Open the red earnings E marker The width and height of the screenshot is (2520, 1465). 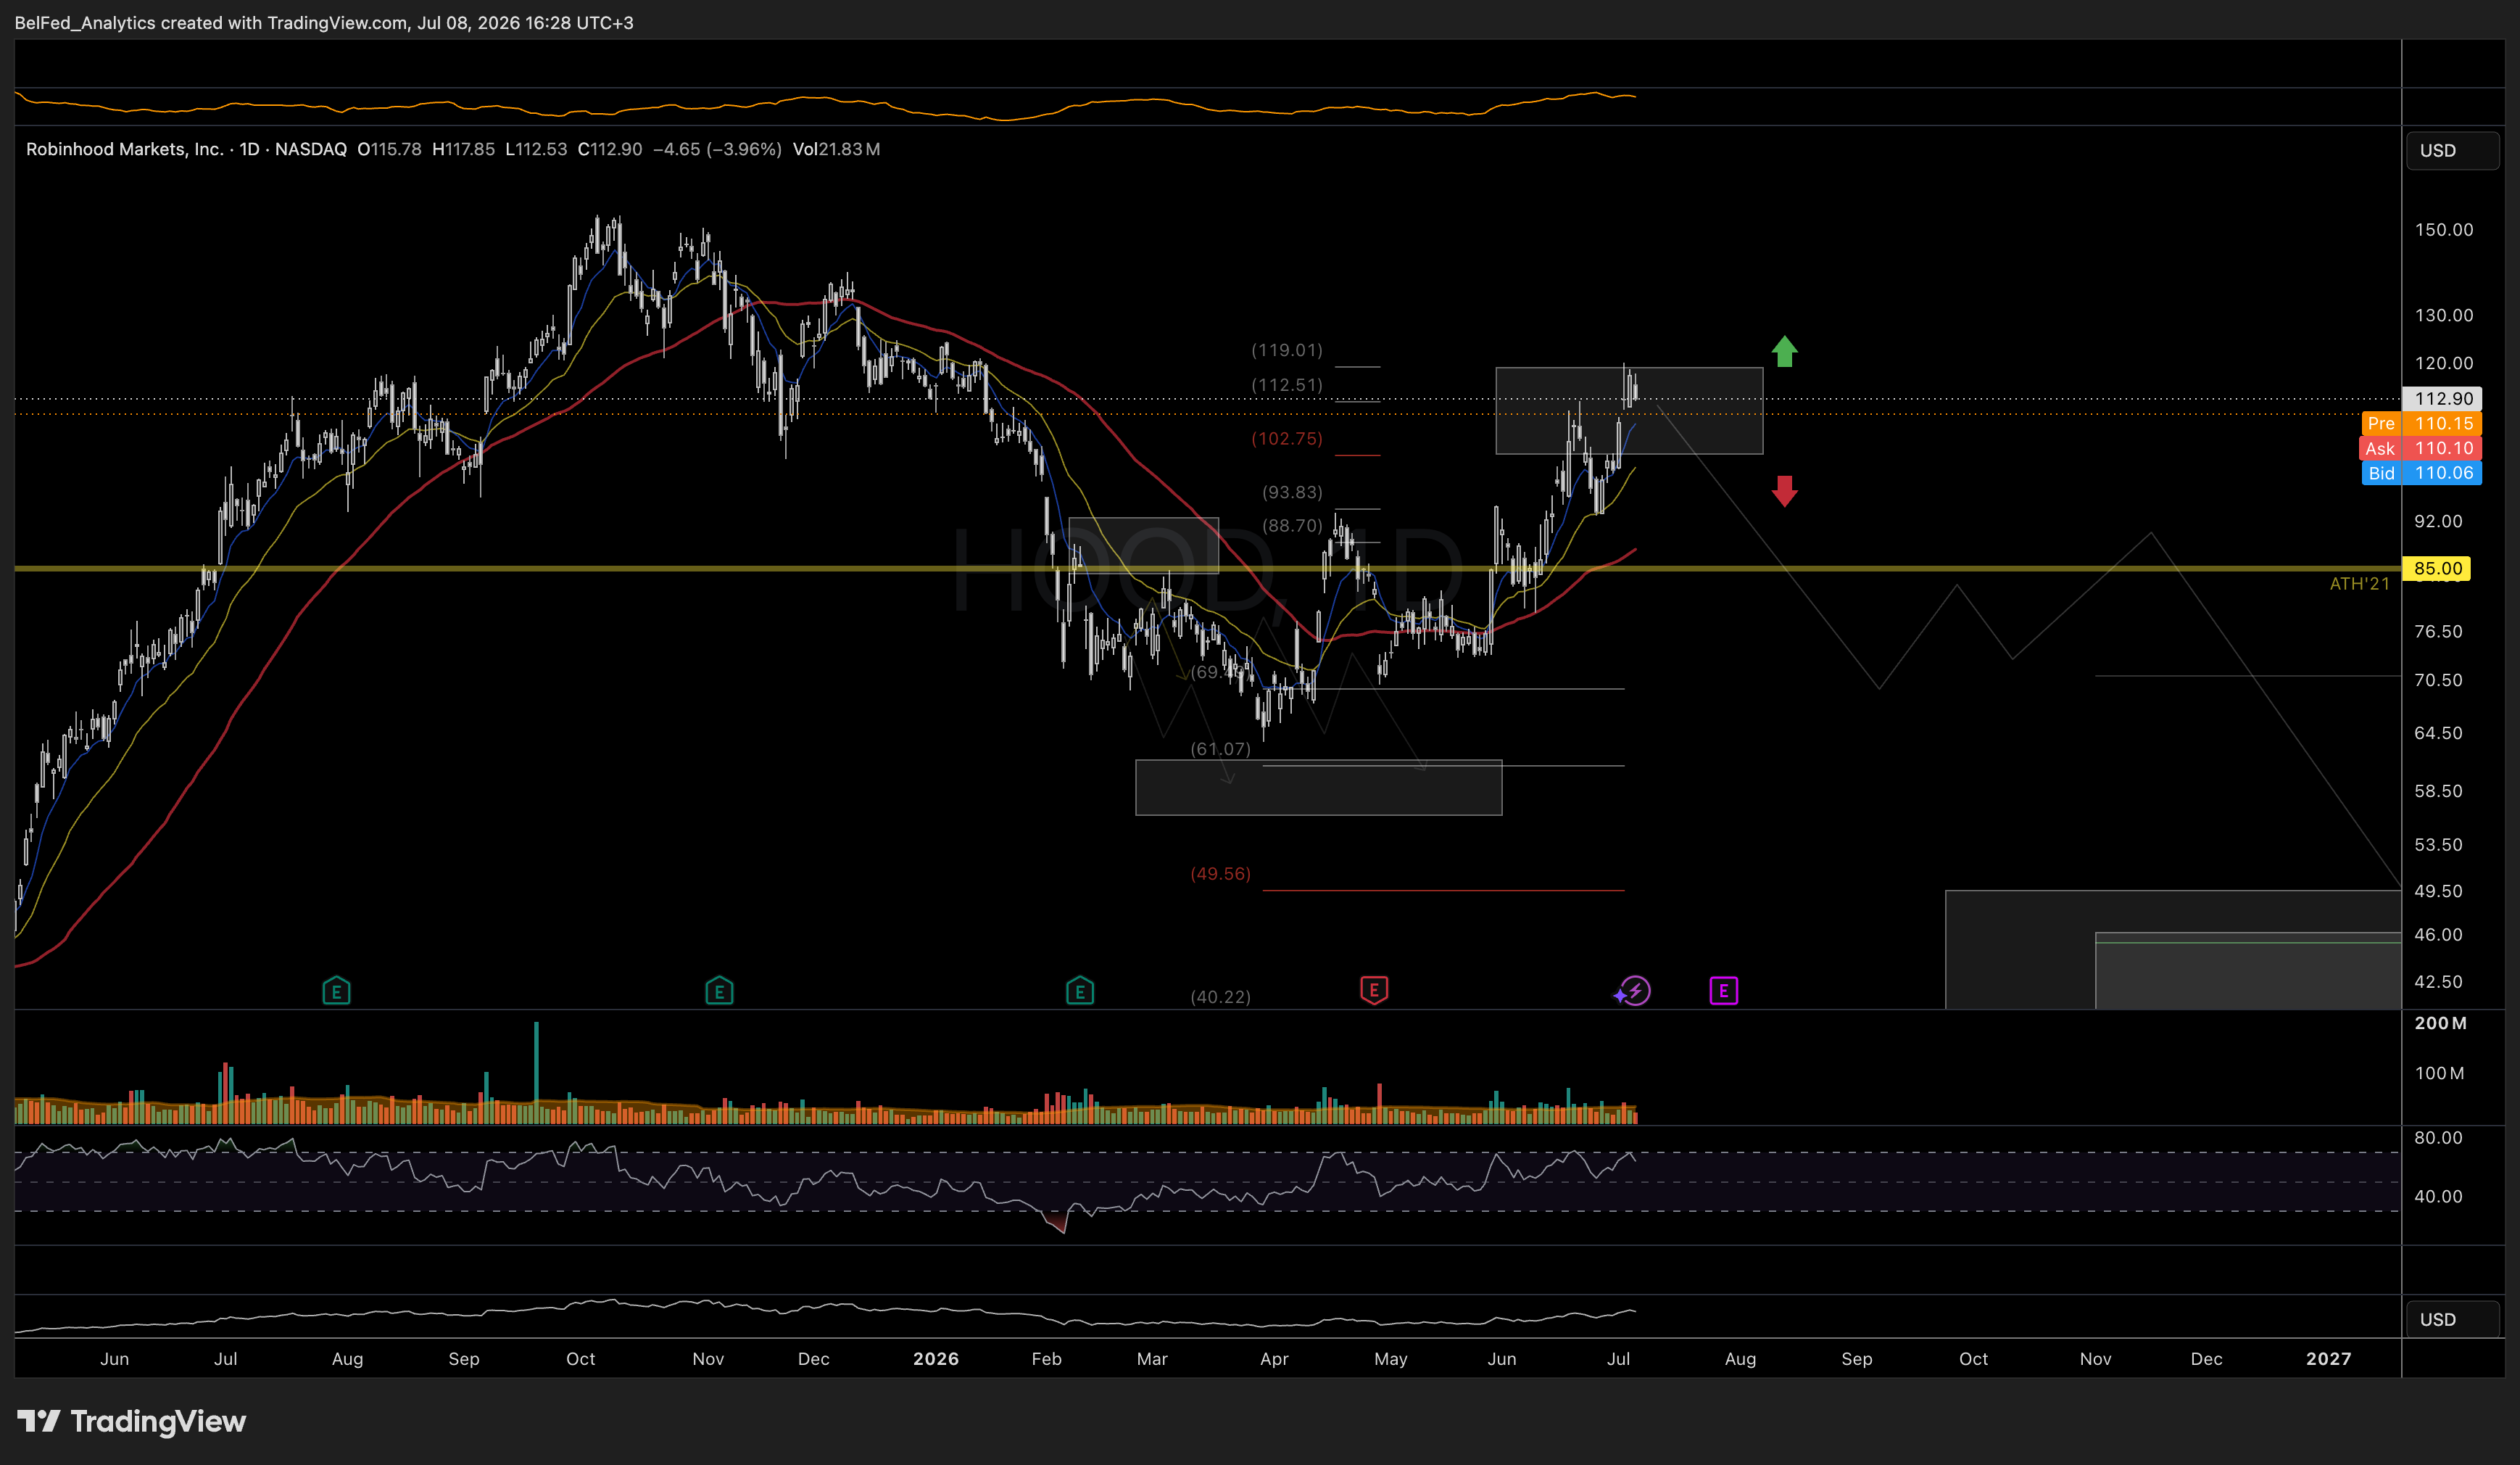pyautogui.click(x=1374, y=991)
